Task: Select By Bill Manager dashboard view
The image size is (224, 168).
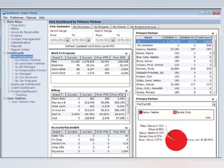Action: [x=25, y=67]
